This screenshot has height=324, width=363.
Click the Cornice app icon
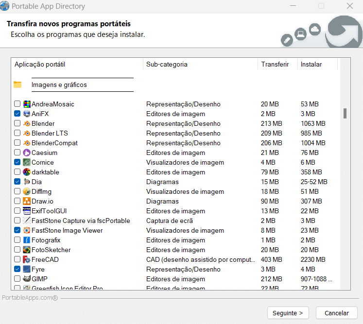[x=27, y=162]
